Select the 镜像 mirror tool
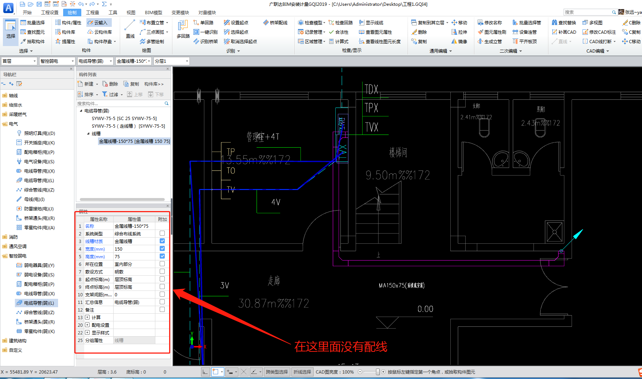This screenshot has width=642, height=379. [459, 41]
